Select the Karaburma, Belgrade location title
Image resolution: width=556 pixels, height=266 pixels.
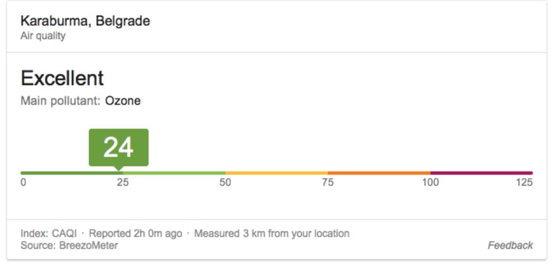click(85, 21)
